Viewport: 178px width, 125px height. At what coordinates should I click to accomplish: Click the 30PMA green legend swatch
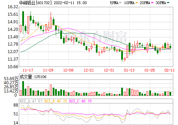point(168,3)
